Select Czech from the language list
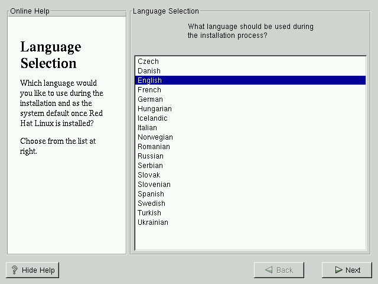The height and width of the screenshot is (284, 378). (148, 62)
